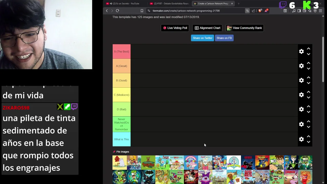Close the Cartoon Network tiermaker tab
Screen dimensions: 327x184
pos(232,4)
